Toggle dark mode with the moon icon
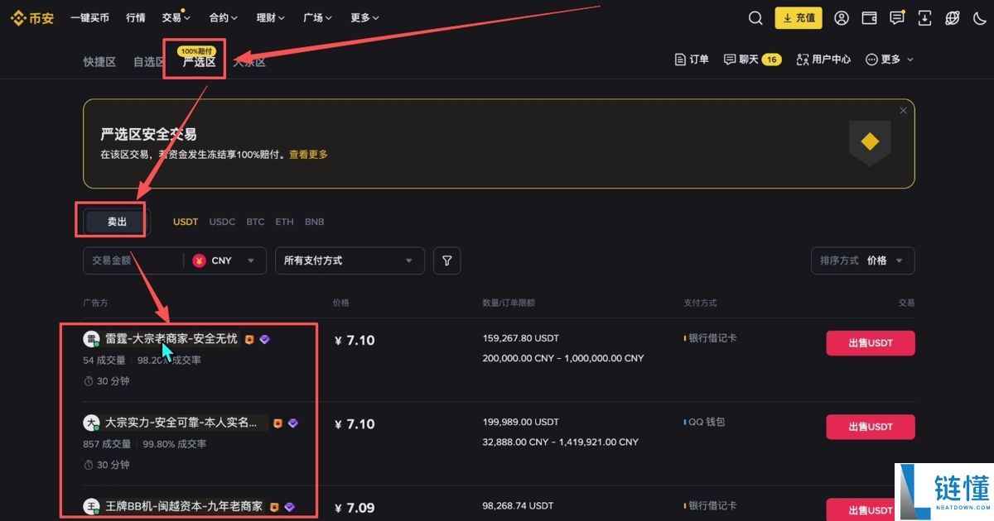This screenshot has height=521, width=994. tap(981, 17)
